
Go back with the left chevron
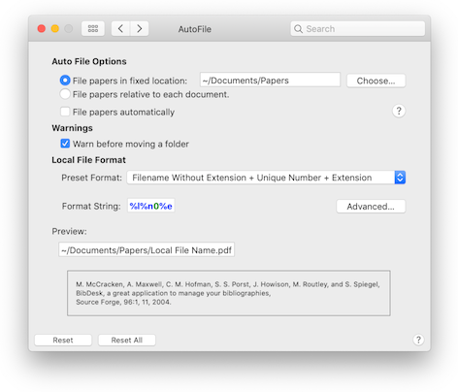pos(120,29)
